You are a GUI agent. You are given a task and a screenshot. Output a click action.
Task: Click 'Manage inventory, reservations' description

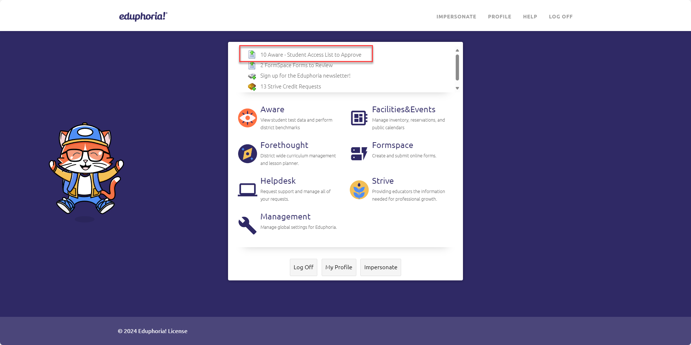(408, 124)
